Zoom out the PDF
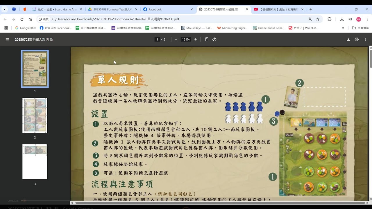The width and height of the screenshot is (372, 209). (176, 39)
